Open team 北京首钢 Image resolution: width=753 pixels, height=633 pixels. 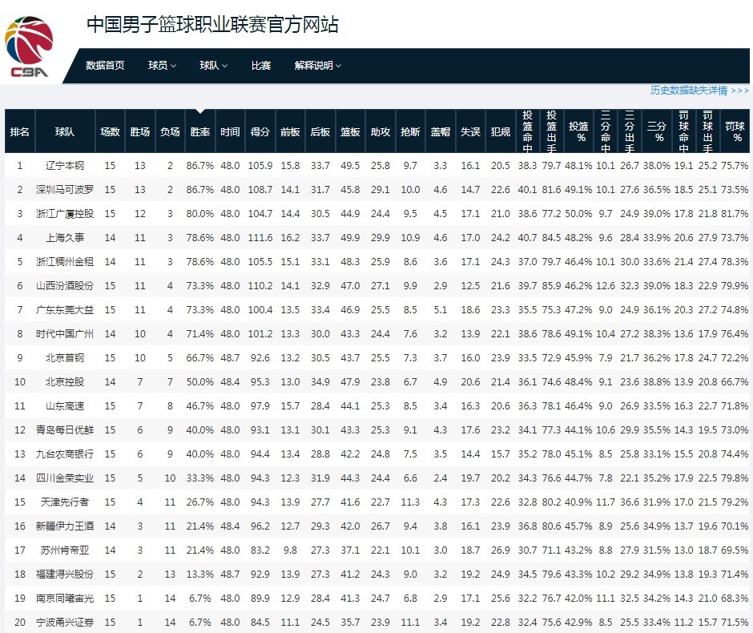click(65, 358)
